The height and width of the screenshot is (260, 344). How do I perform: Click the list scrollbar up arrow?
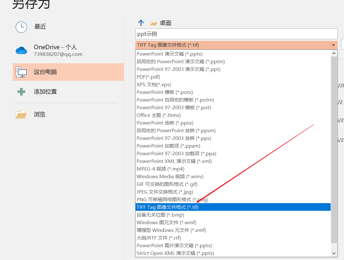(334, 53)
